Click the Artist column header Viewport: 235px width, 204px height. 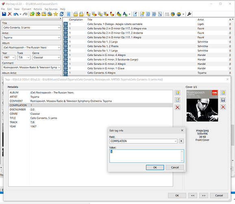click(212, 20)
